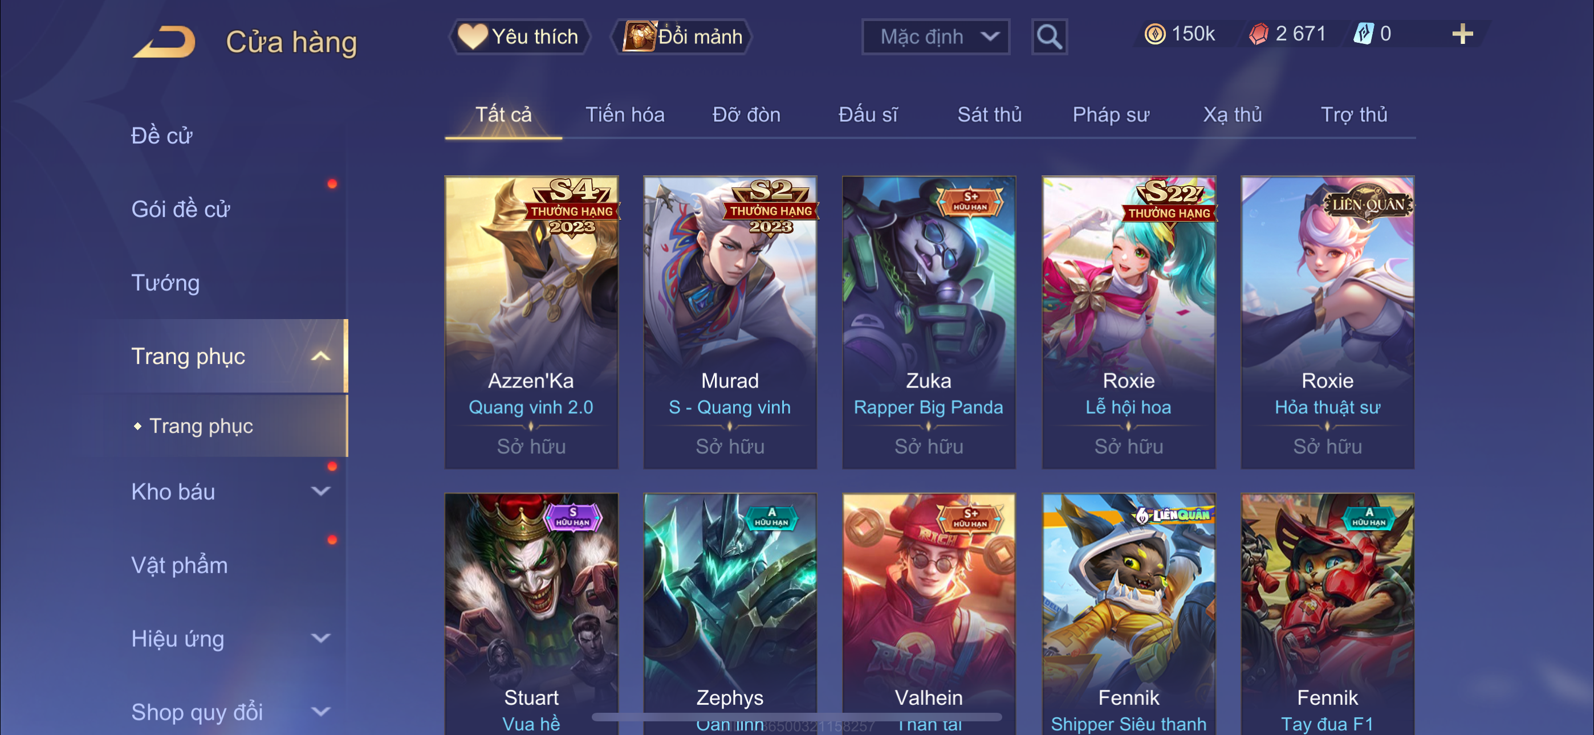1594x735 pixels.
Task: Select Azzen'Ka Quang vinh 2.0 skin card
Action: [531, 322]
